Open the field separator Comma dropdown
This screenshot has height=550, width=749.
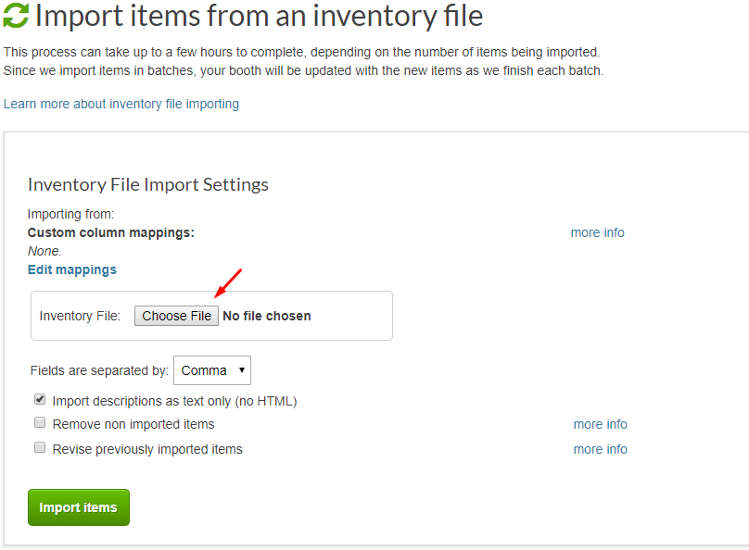212,370
